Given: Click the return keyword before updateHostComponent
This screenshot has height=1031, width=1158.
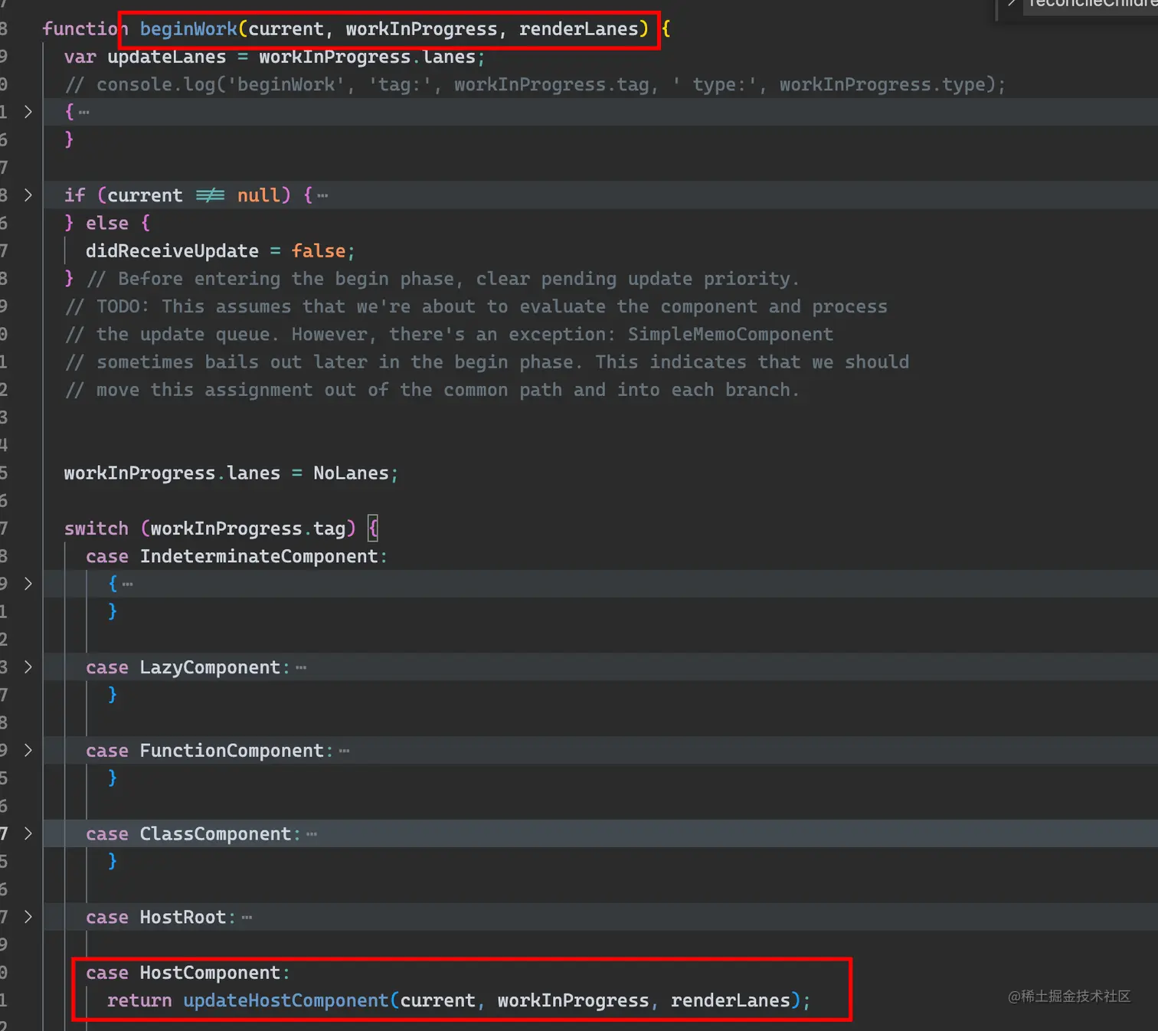Looking at the screenshot, I should [x=139, y=1000].
